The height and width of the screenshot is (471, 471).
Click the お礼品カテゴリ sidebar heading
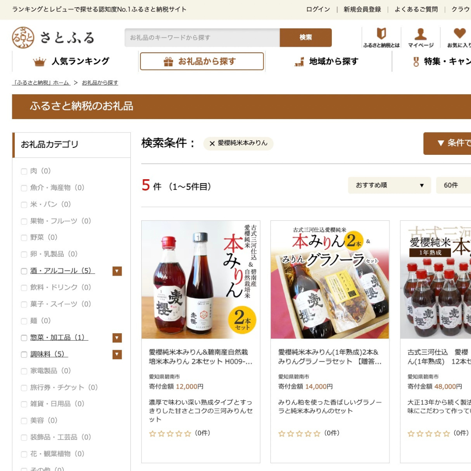[x=50, y=144]
